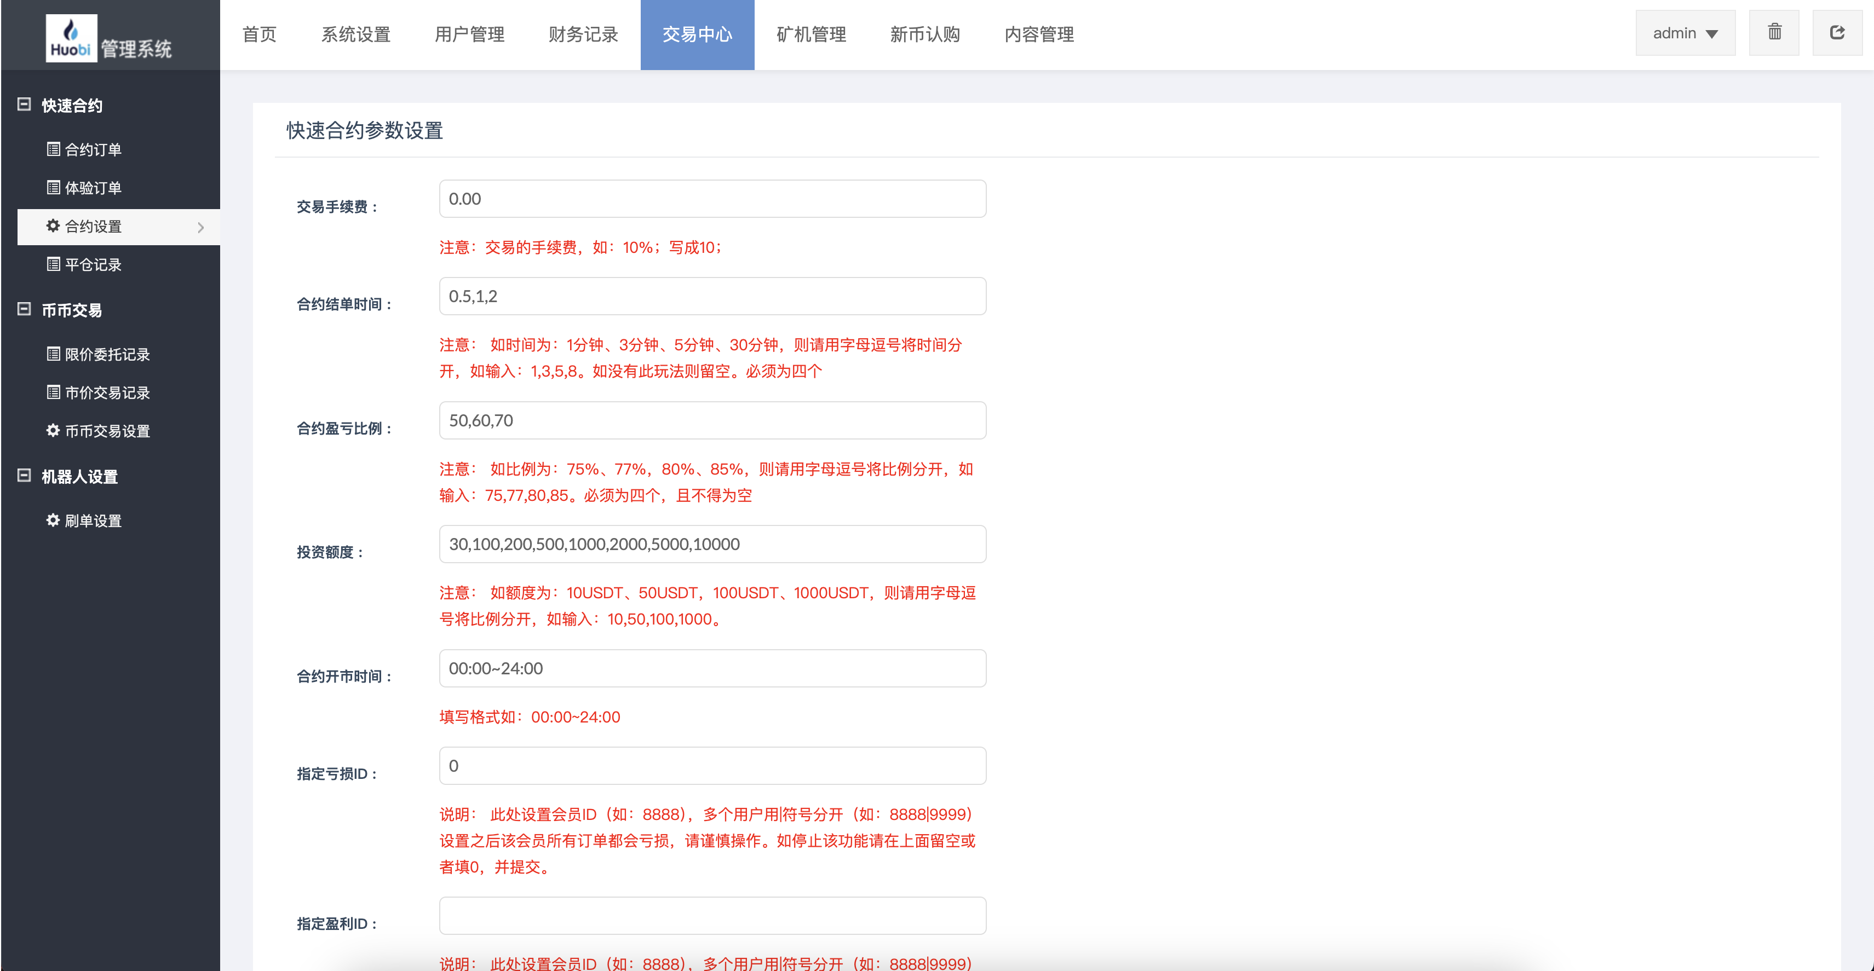Expand 合约设置 using its chevron arrow
1874x971 pixels.
[x=202, y=228]
